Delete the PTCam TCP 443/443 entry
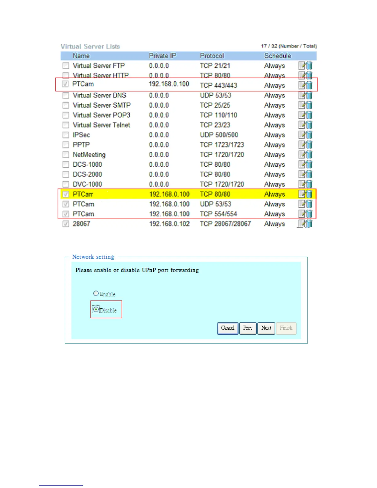 (x=309, y=85)
